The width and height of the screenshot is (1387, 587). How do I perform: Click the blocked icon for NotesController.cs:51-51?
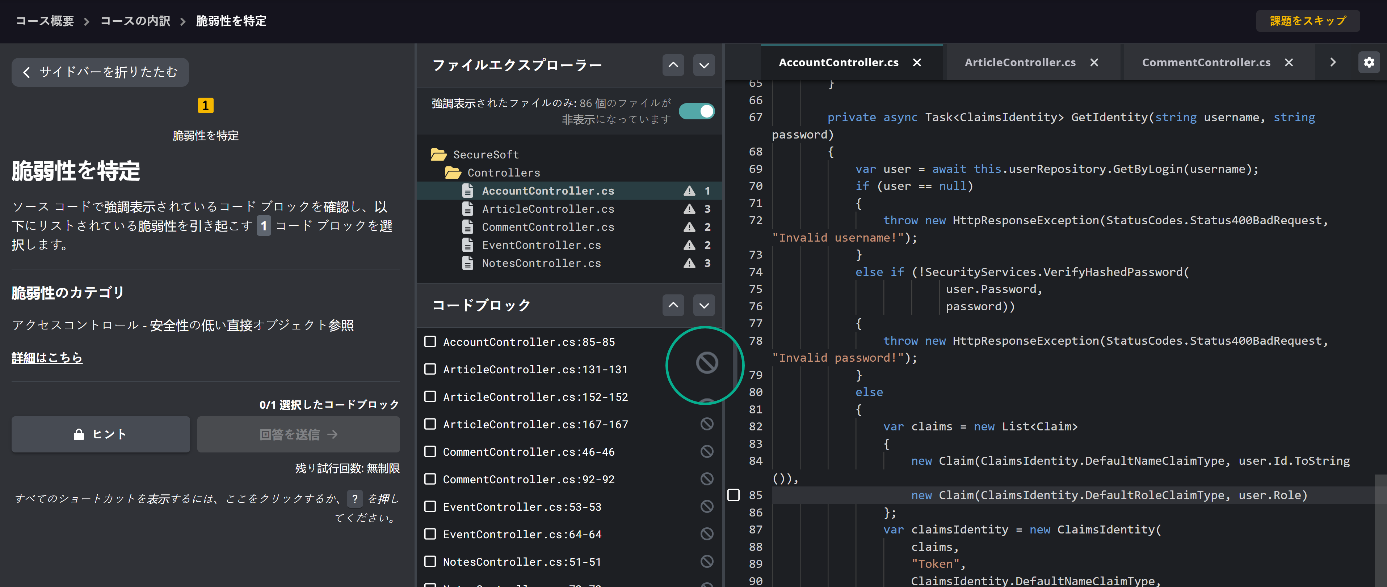[x=707, y=561]
